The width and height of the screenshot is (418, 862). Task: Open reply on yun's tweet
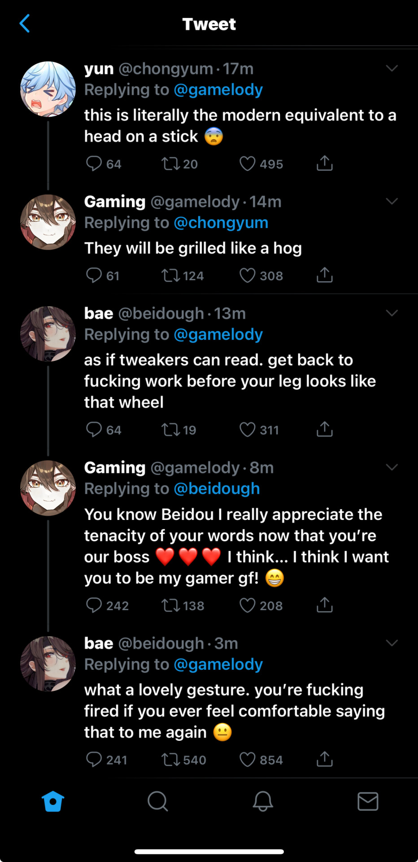pyautogui.click(x=94, y=164)
